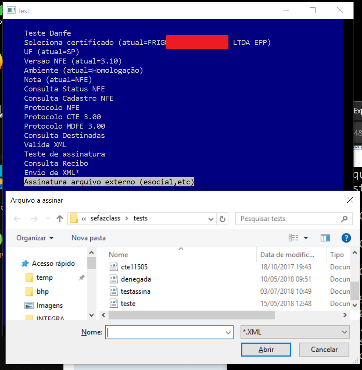Click the teste XML file icon
Image resolution: width=362 pixels, height=370 pixels.
pos(114,303)
